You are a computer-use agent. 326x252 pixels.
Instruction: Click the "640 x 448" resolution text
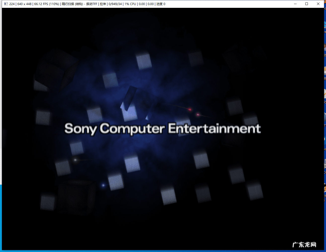pyautogui.click(x=24, y=4)
